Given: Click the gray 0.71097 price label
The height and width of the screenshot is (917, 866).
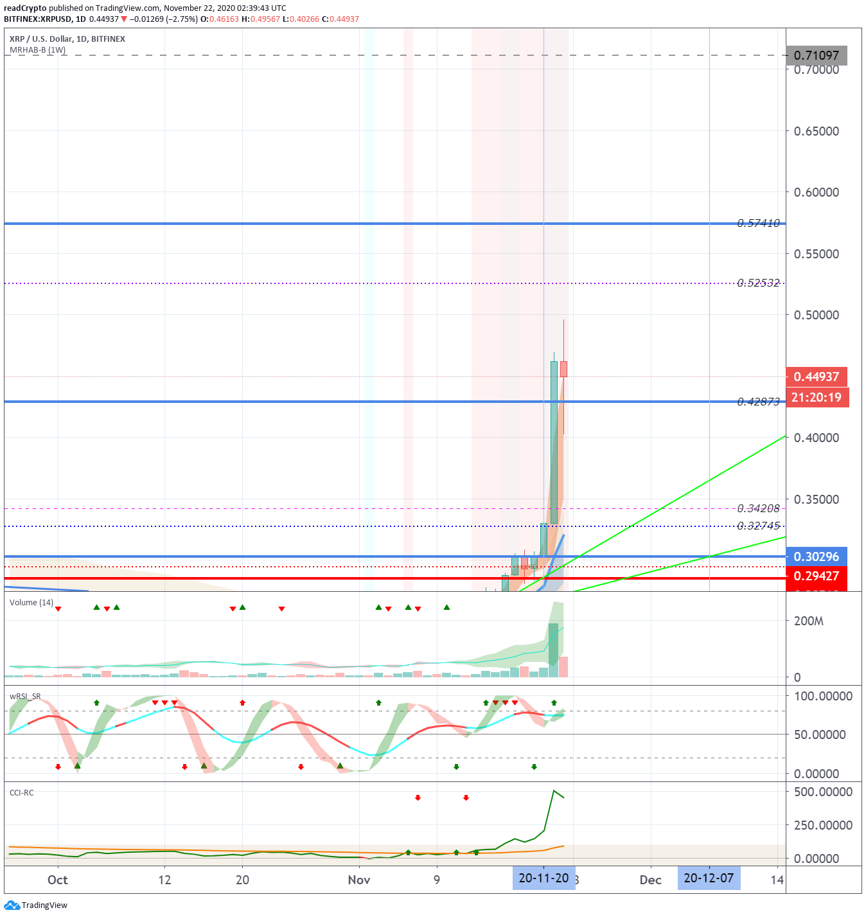Looking at the screenshot, I should [817, 55].
